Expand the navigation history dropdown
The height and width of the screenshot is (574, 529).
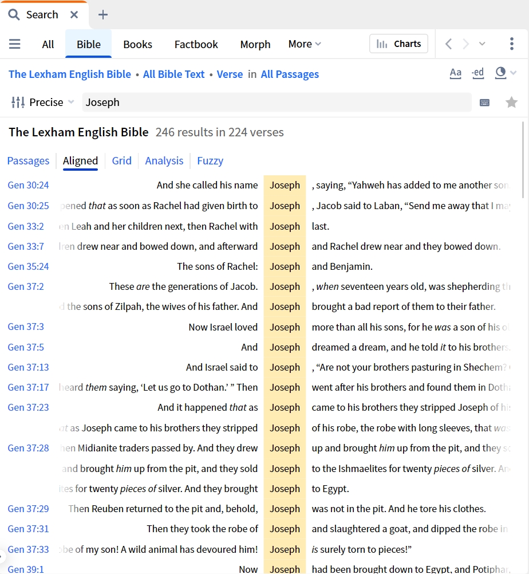(482, 44)
